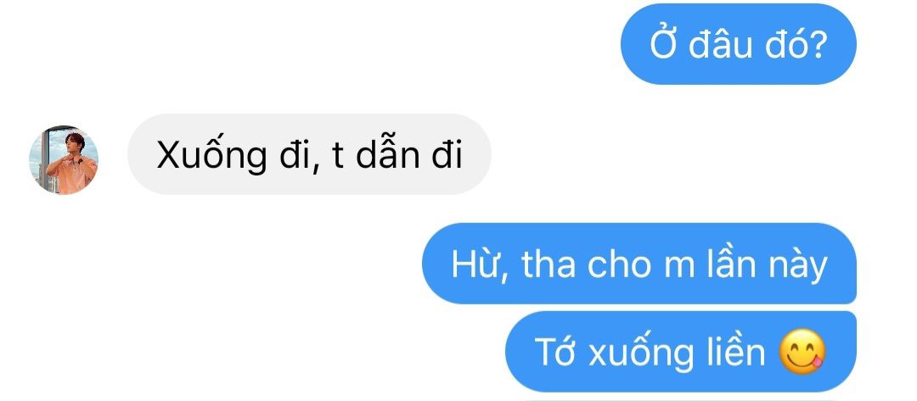Click the word "đâu" in top bubble

[720, 45]
